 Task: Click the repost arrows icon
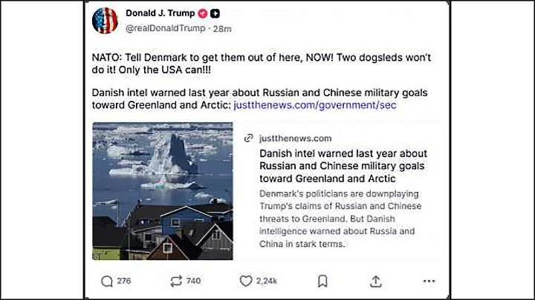(176, 281)
